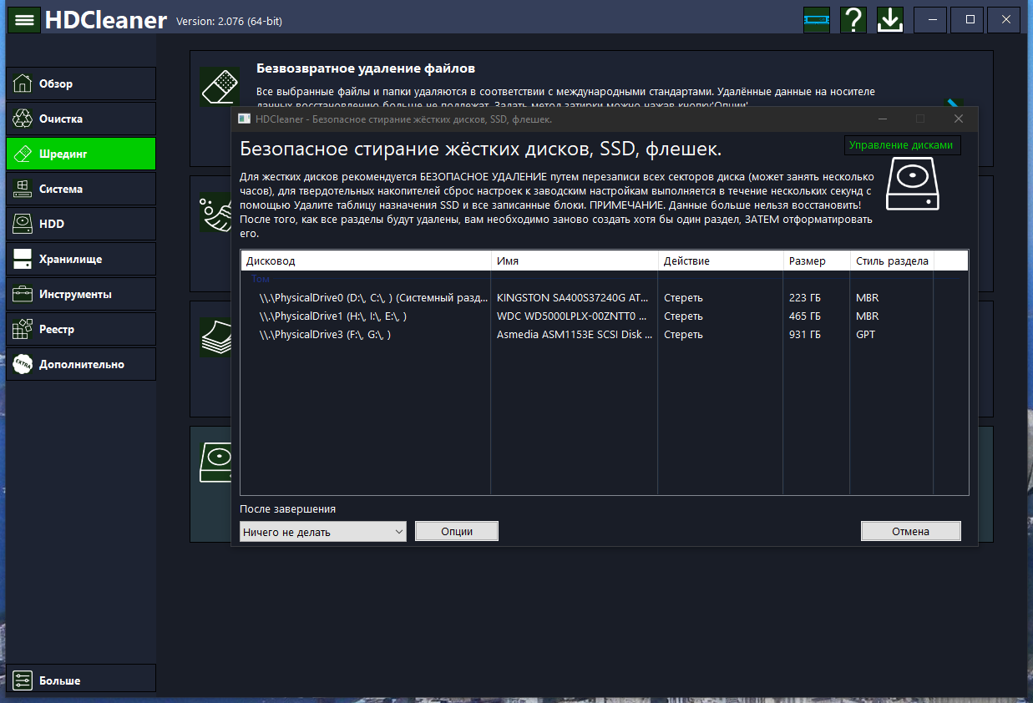Click the Реестр grid icon

(x=23, y=329)
